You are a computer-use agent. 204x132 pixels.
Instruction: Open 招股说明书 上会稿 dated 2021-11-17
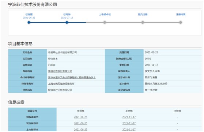click(x=129, y=117)
